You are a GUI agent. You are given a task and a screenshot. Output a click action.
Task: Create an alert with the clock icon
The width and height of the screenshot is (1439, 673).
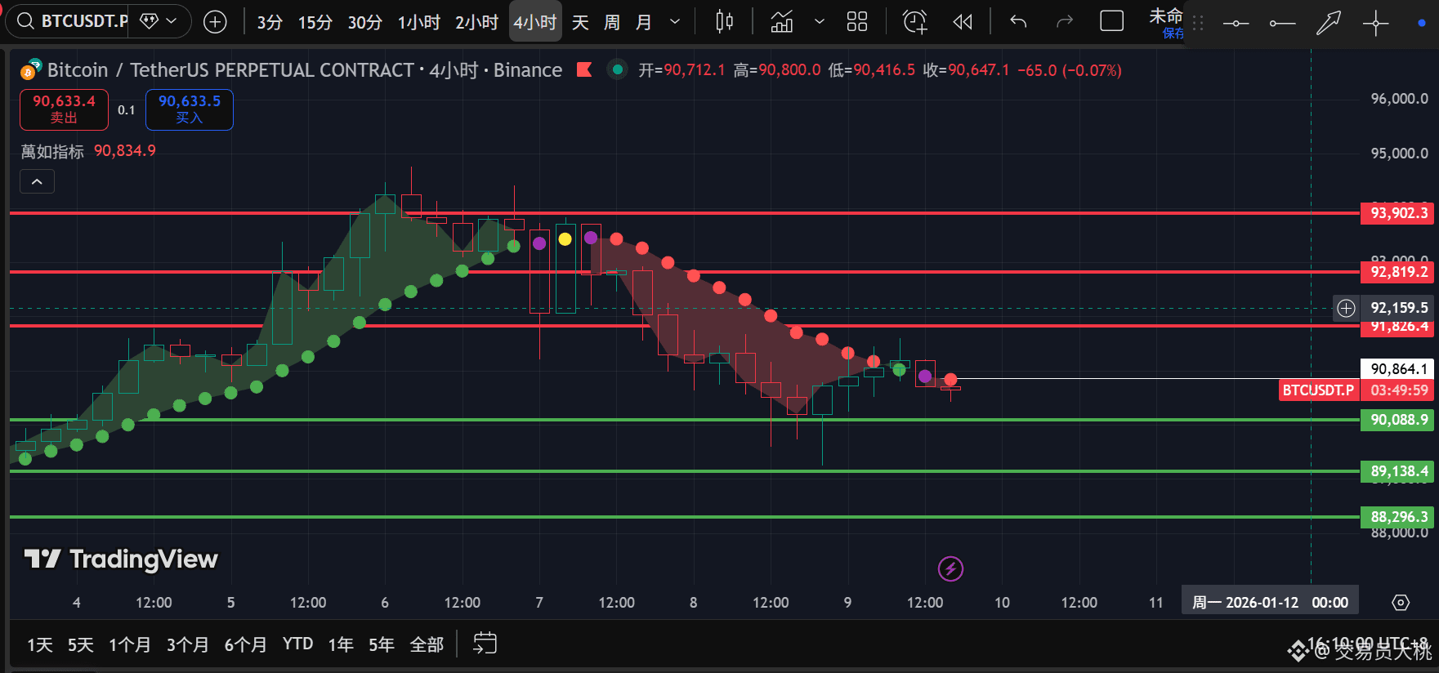coord(915,22)
